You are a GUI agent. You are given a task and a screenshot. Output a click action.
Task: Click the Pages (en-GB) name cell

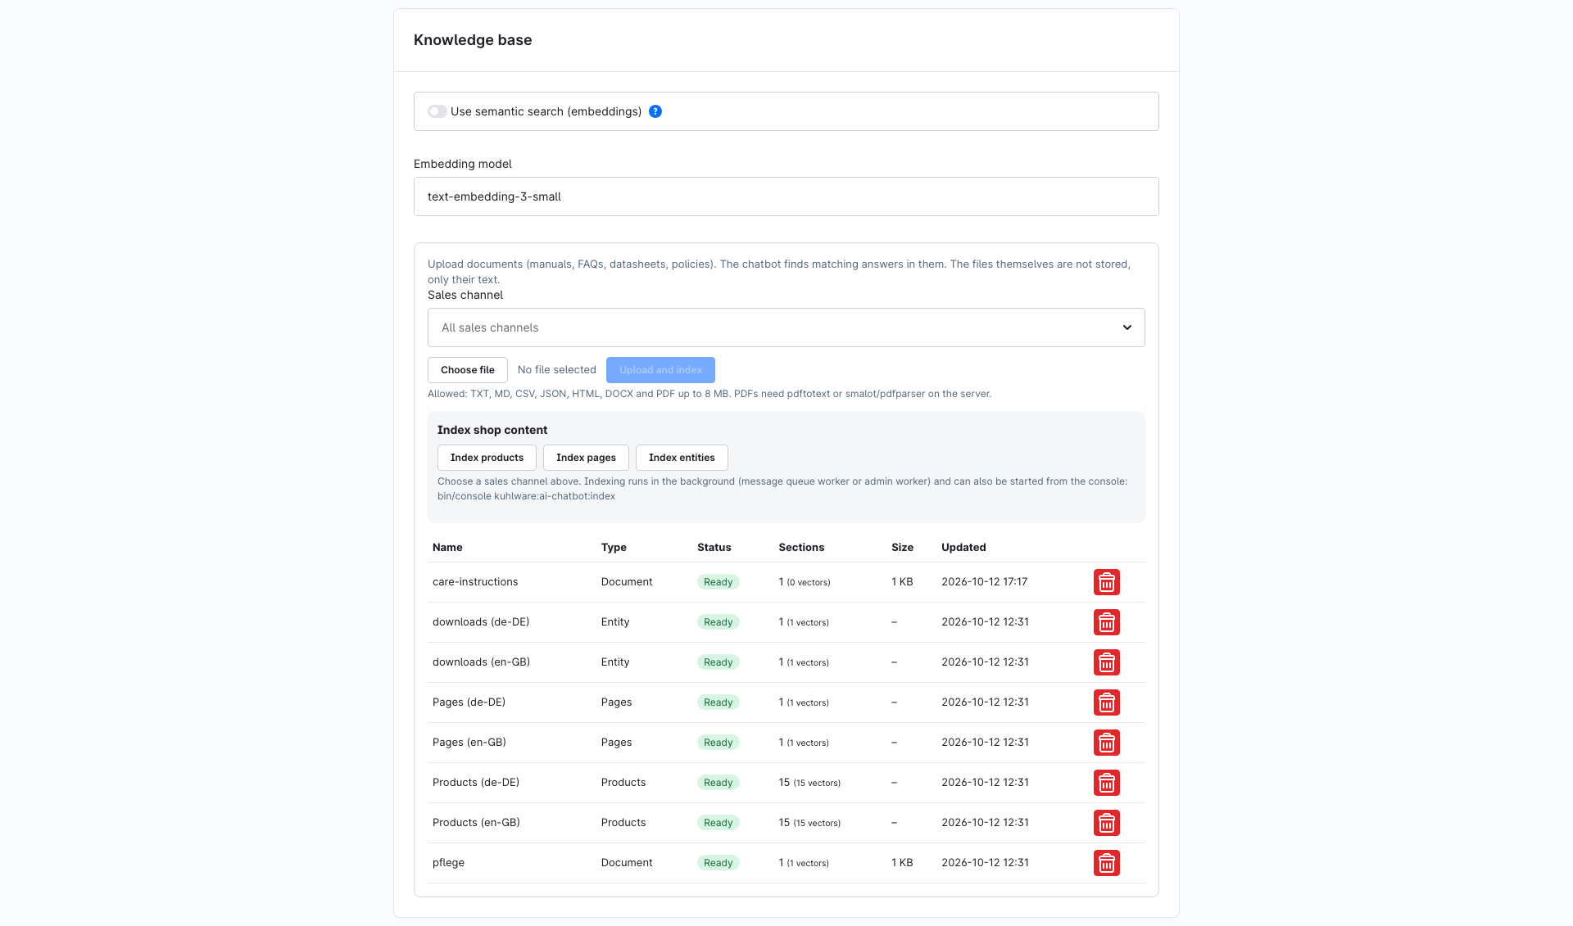coord(469,743)
